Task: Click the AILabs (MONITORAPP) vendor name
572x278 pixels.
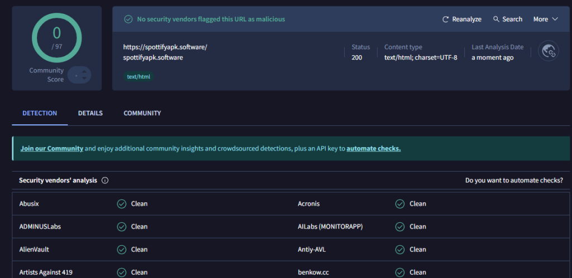Action: click(330, 227)
